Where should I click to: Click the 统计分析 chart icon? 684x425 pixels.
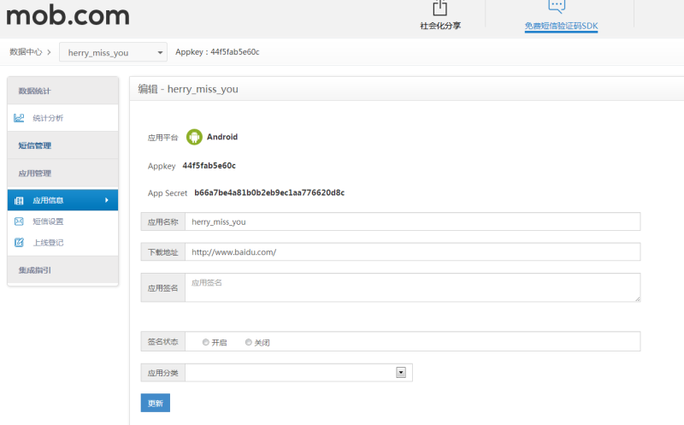(x=19, y=118)
